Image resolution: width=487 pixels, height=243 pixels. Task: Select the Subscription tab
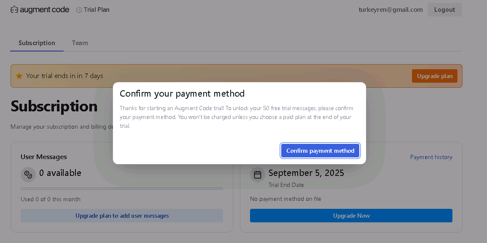37,43
